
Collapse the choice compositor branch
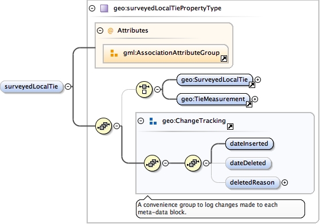tap(157, 89)
